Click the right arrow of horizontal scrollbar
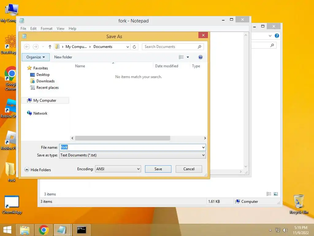The height and width of the screenshot is (236, 314). tap(205, 138)
